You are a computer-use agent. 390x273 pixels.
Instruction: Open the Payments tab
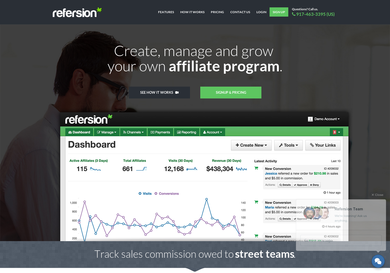pos(160,132)
